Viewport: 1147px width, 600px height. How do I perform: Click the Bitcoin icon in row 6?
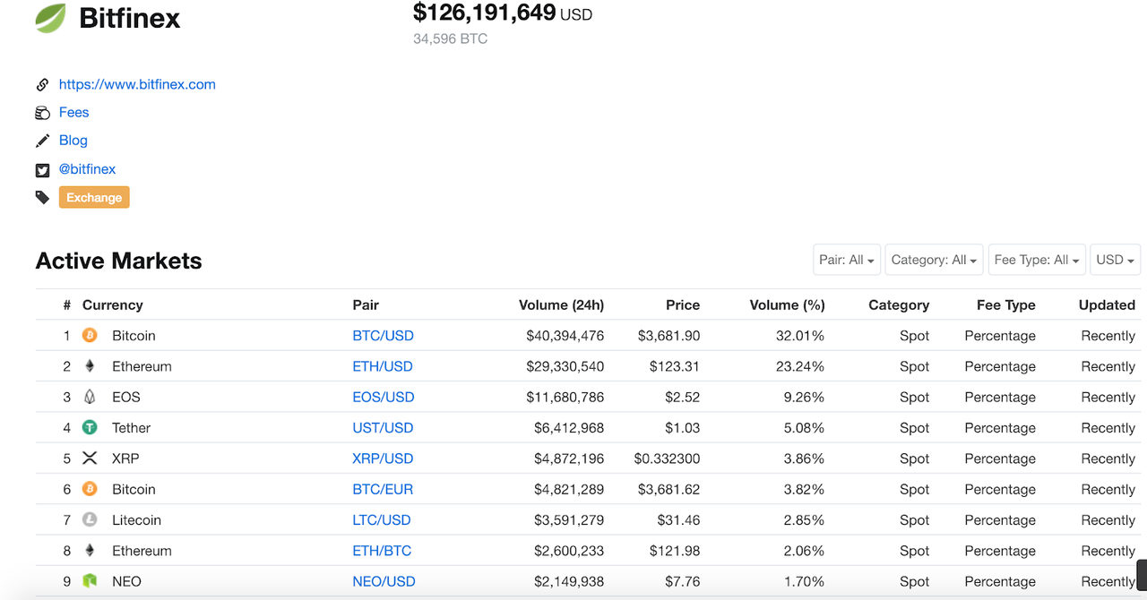(90, 489)
